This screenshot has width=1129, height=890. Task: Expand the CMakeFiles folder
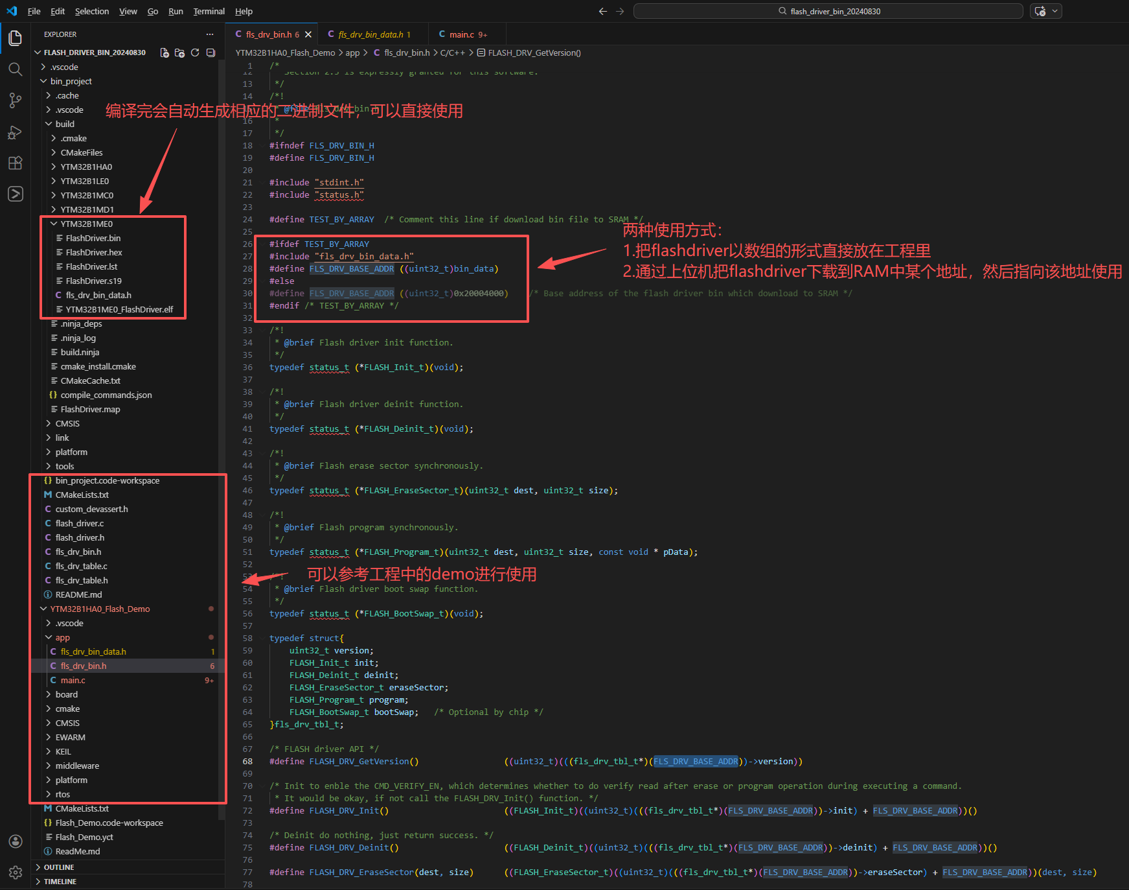[x=82, y=152]
